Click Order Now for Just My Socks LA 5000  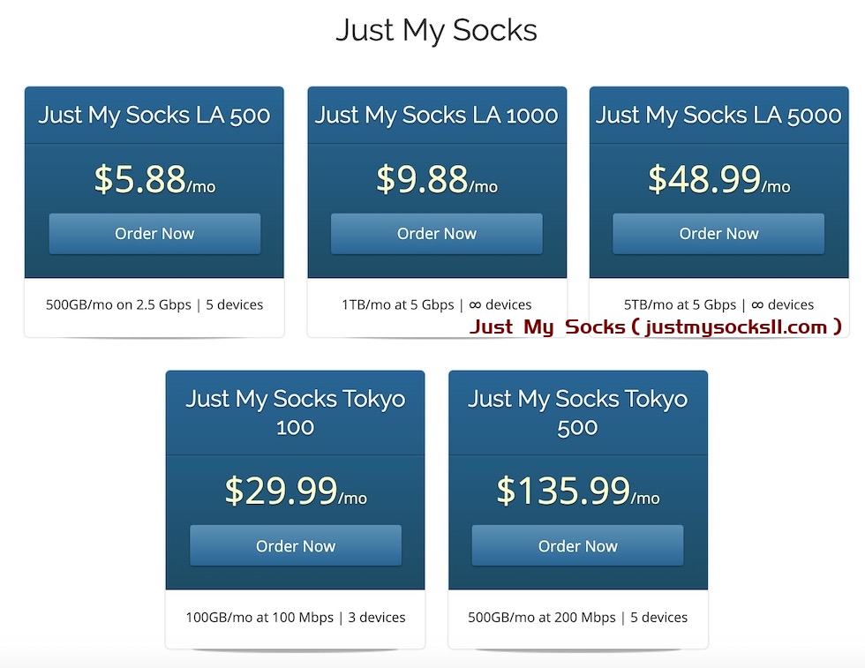(x=718, y=234)
